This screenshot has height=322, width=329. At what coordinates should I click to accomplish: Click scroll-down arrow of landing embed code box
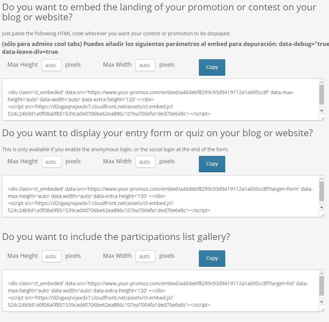pyautogui.click(x=321, y=111)
